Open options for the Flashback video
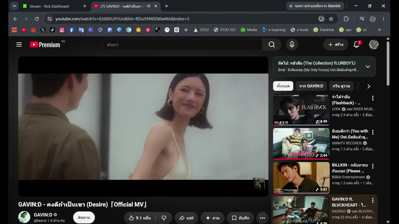 click(x=373, y=98)
